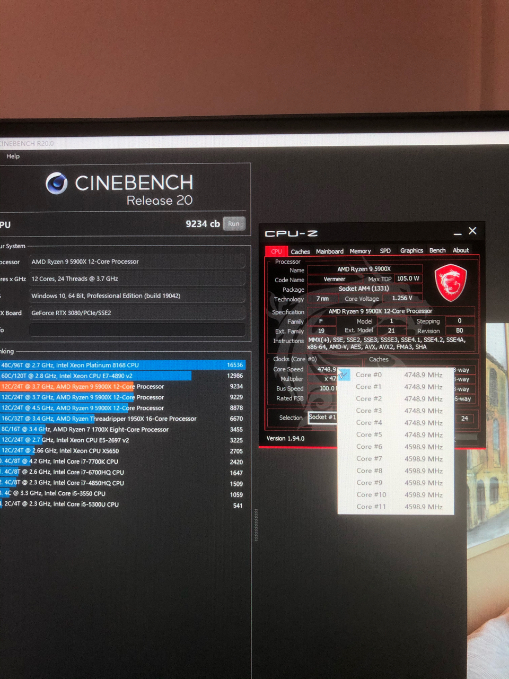Open the Help menu in Cinebench
This screenshot has width=509, height=679.
pyautogui.click(x=12, y=156)
